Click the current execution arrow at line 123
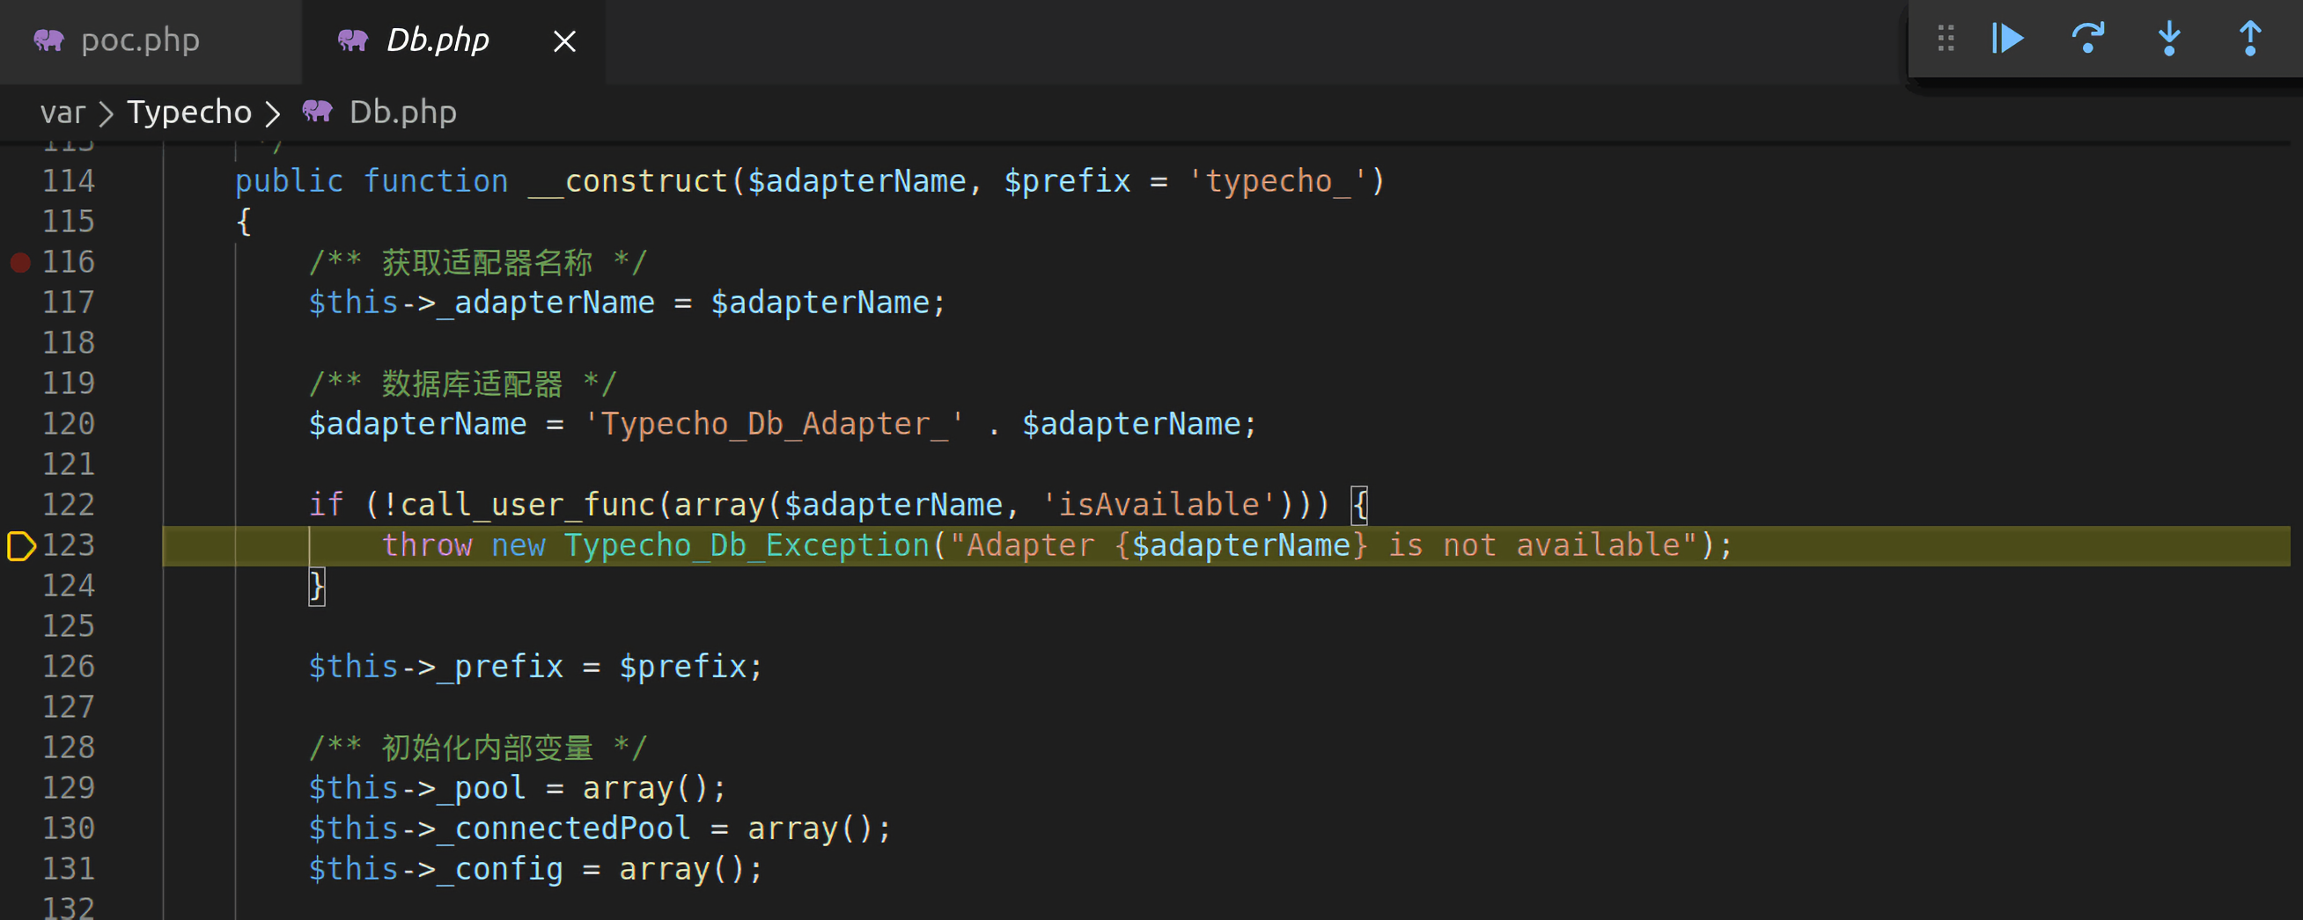 click(20, 545)
